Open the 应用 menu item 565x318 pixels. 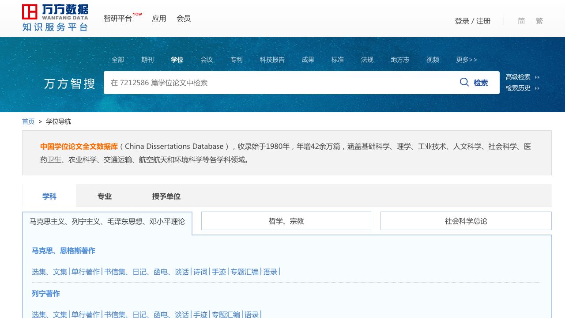pos(159,19)
